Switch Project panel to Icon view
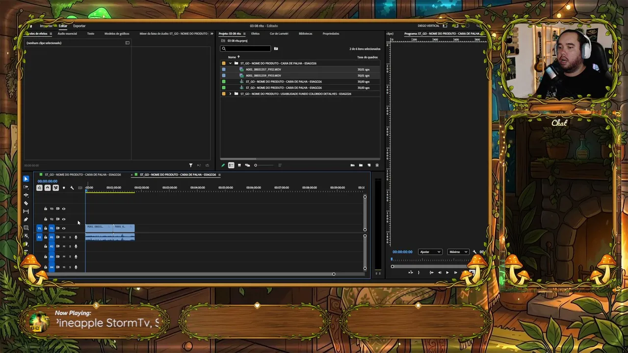This screenshot has width=628, height=353. pyautogui.click(x=239, y=165)
